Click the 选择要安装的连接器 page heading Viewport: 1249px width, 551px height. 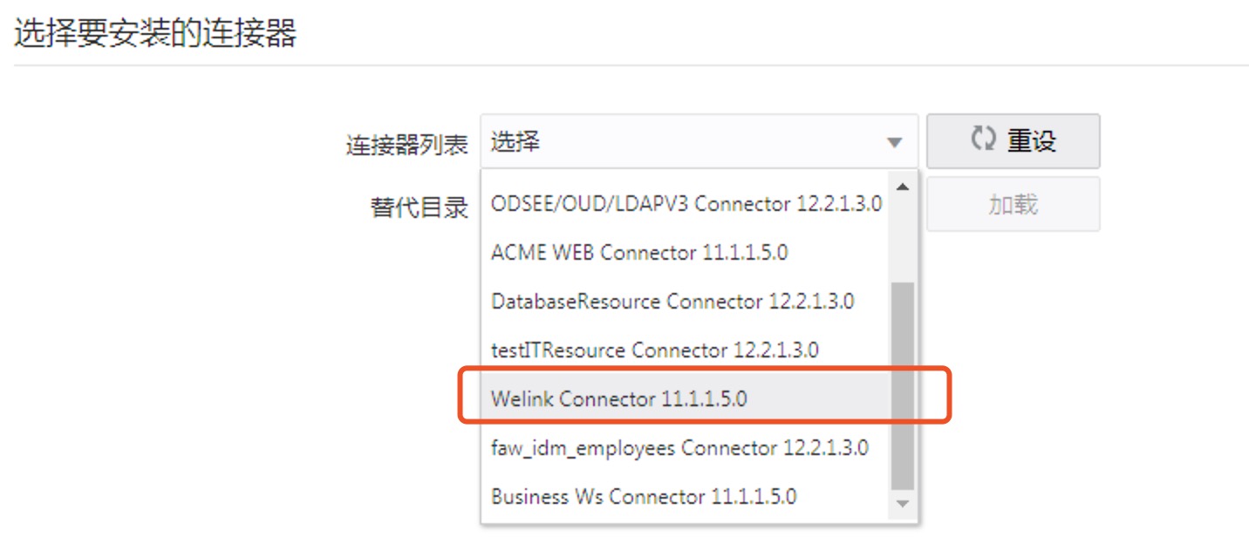[155, 32]
